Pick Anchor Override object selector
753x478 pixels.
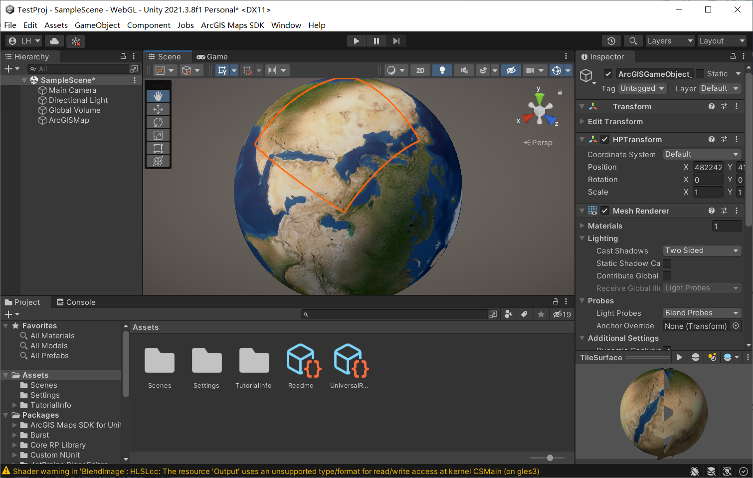736,325
